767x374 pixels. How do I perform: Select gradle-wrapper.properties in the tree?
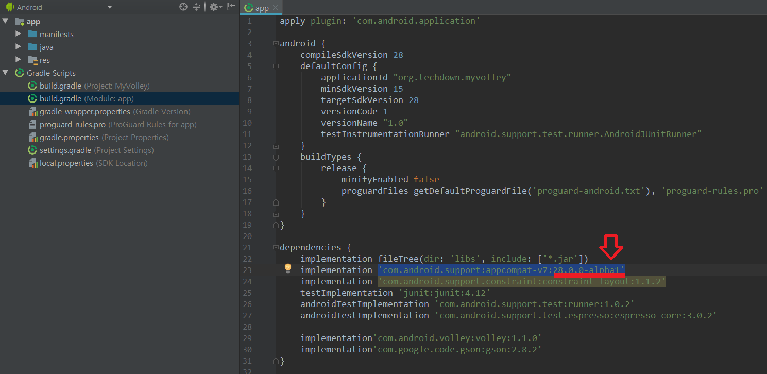pyautogui.click(x=84, y=111)
